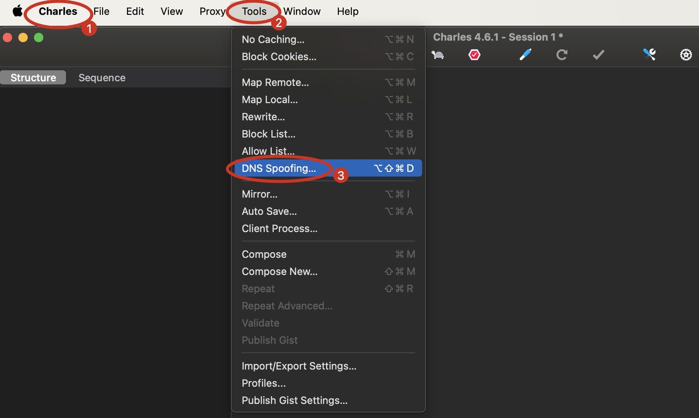Open the View menu
The width and height of the screenshot is (699, 418).
pyautogui.click(x=172, y=11)
